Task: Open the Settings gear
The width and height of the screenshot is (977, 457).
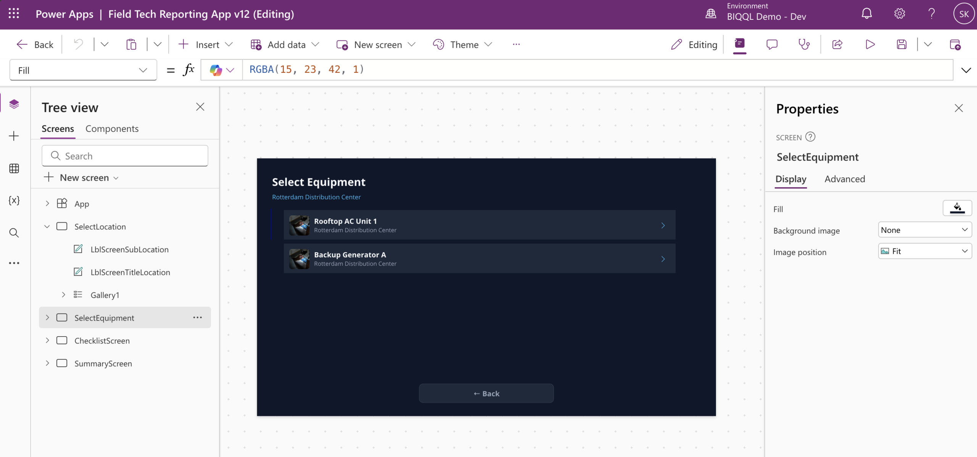Action: click(900, 14)
